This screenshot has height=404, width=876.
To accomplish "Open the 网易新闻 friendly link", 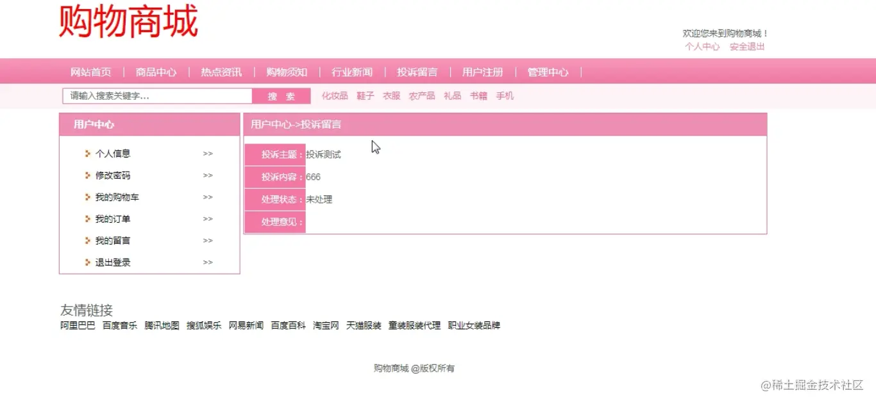I will (246, 326).
